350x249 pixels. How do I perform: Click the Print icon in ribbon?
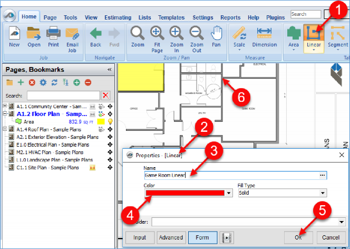53,33
